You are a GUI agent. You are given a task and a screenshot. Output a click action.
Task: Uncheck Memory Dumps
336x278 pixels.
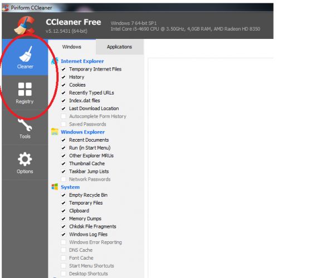pyautogui.click(x=64, y=219)
